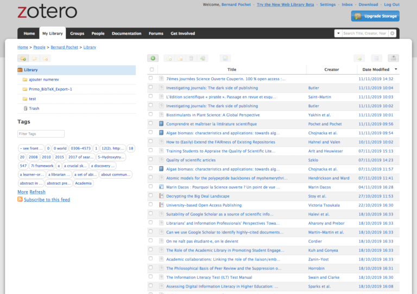
Task: Click the create new collection icon
Action: click(x=23, y=58)
